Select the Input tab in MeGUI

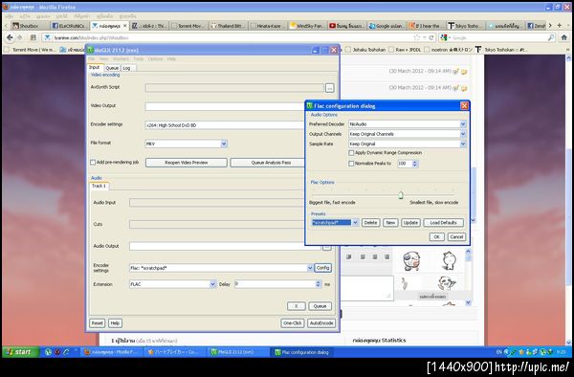click(x=95, y=67)
